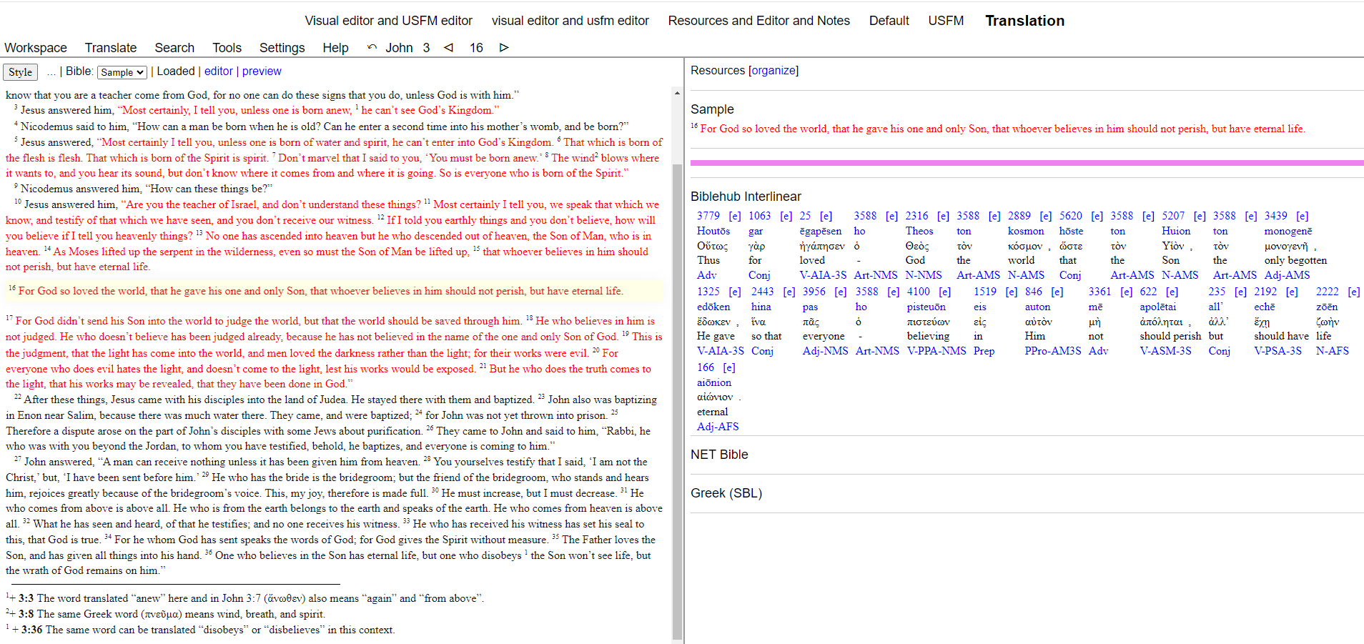
Task: Expand the [e] entry beside Strong's 3779 Houtos
Action: pyautogui.click(x=734, y=216)
